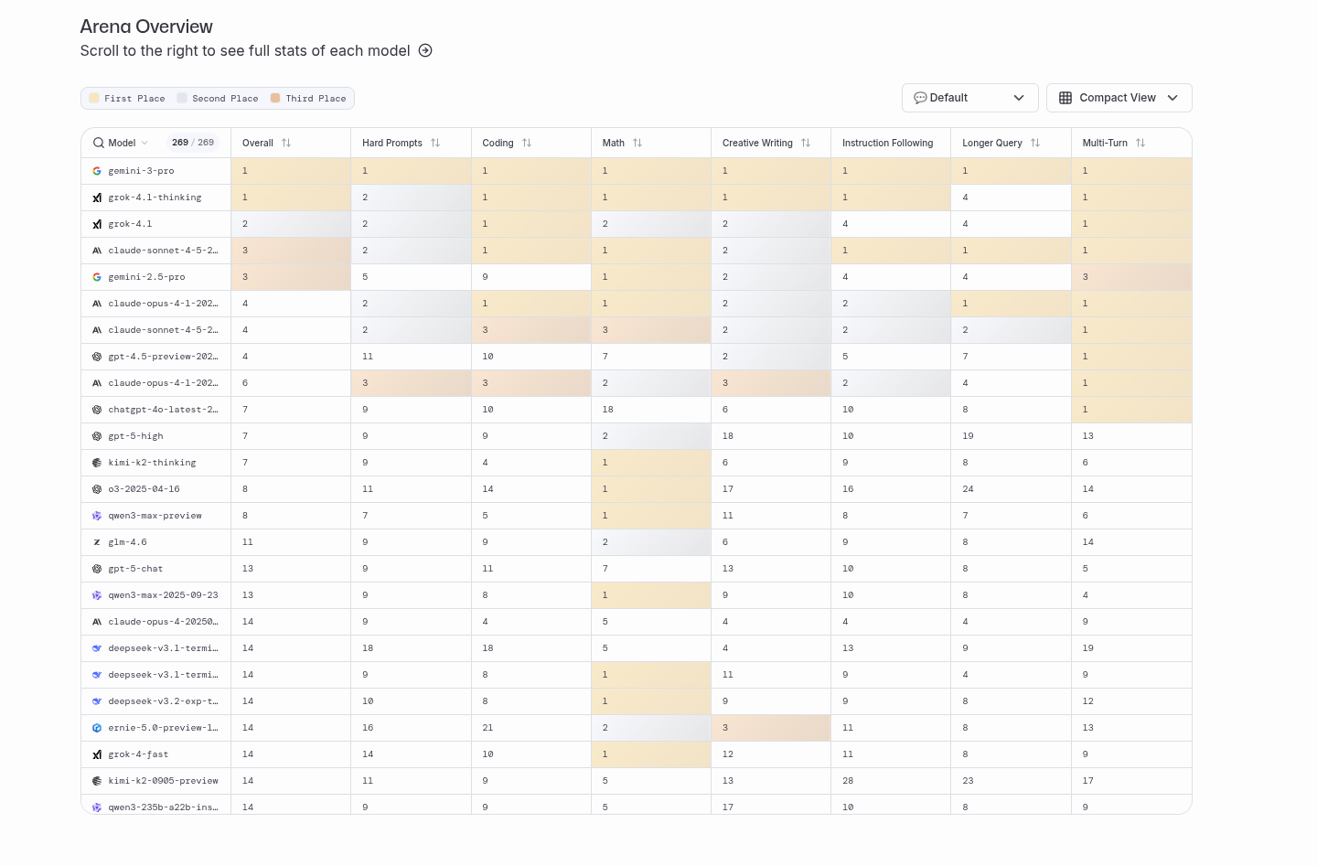Screen dimensions: 1317x866
Task: Click the OpenAI logo beside chatgpt-4o-latest
Action: click(97, 410)
